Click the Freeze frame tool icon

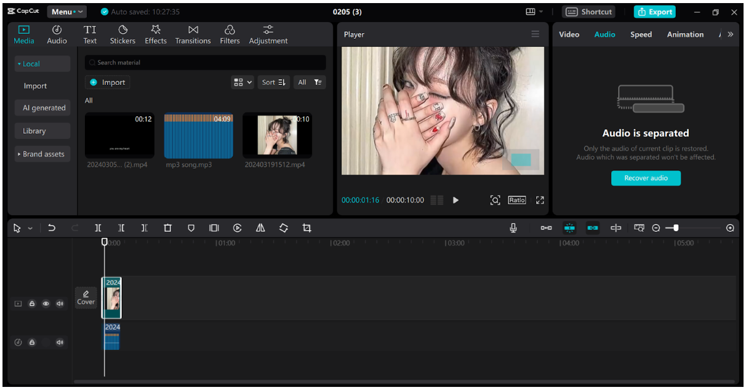point(214,228)
